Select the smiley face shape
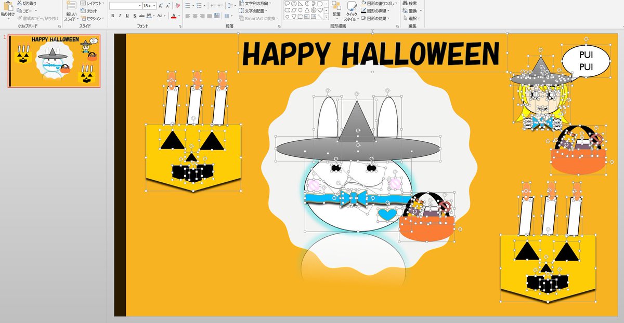624x323 pixels. pyautogui.click(x=294, y=4)
